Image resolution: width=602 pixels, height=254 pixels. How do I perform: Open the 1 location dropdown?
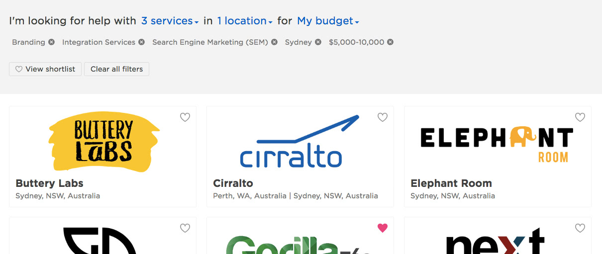coord(245,21)
